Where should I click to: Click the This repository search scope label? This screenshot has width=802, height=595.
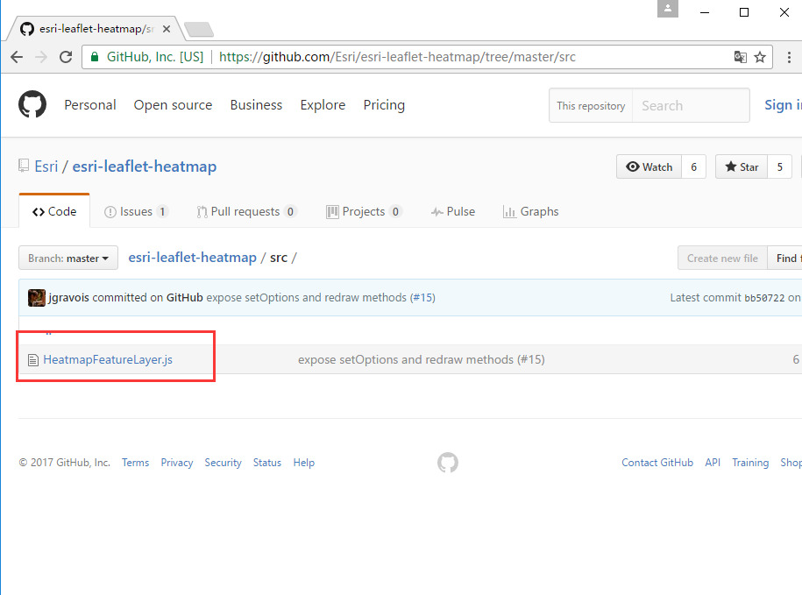pyautogui.click(x=591, y=106)
